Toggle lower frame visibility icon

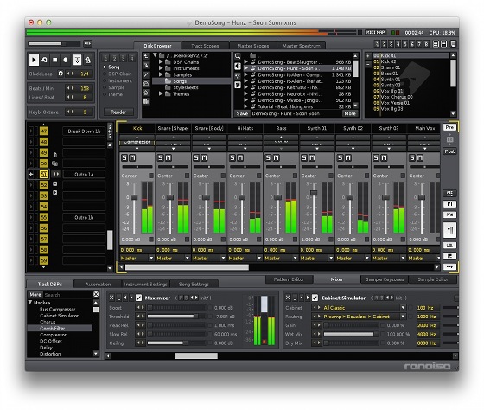pyautogui.click(x=443, y=44)
